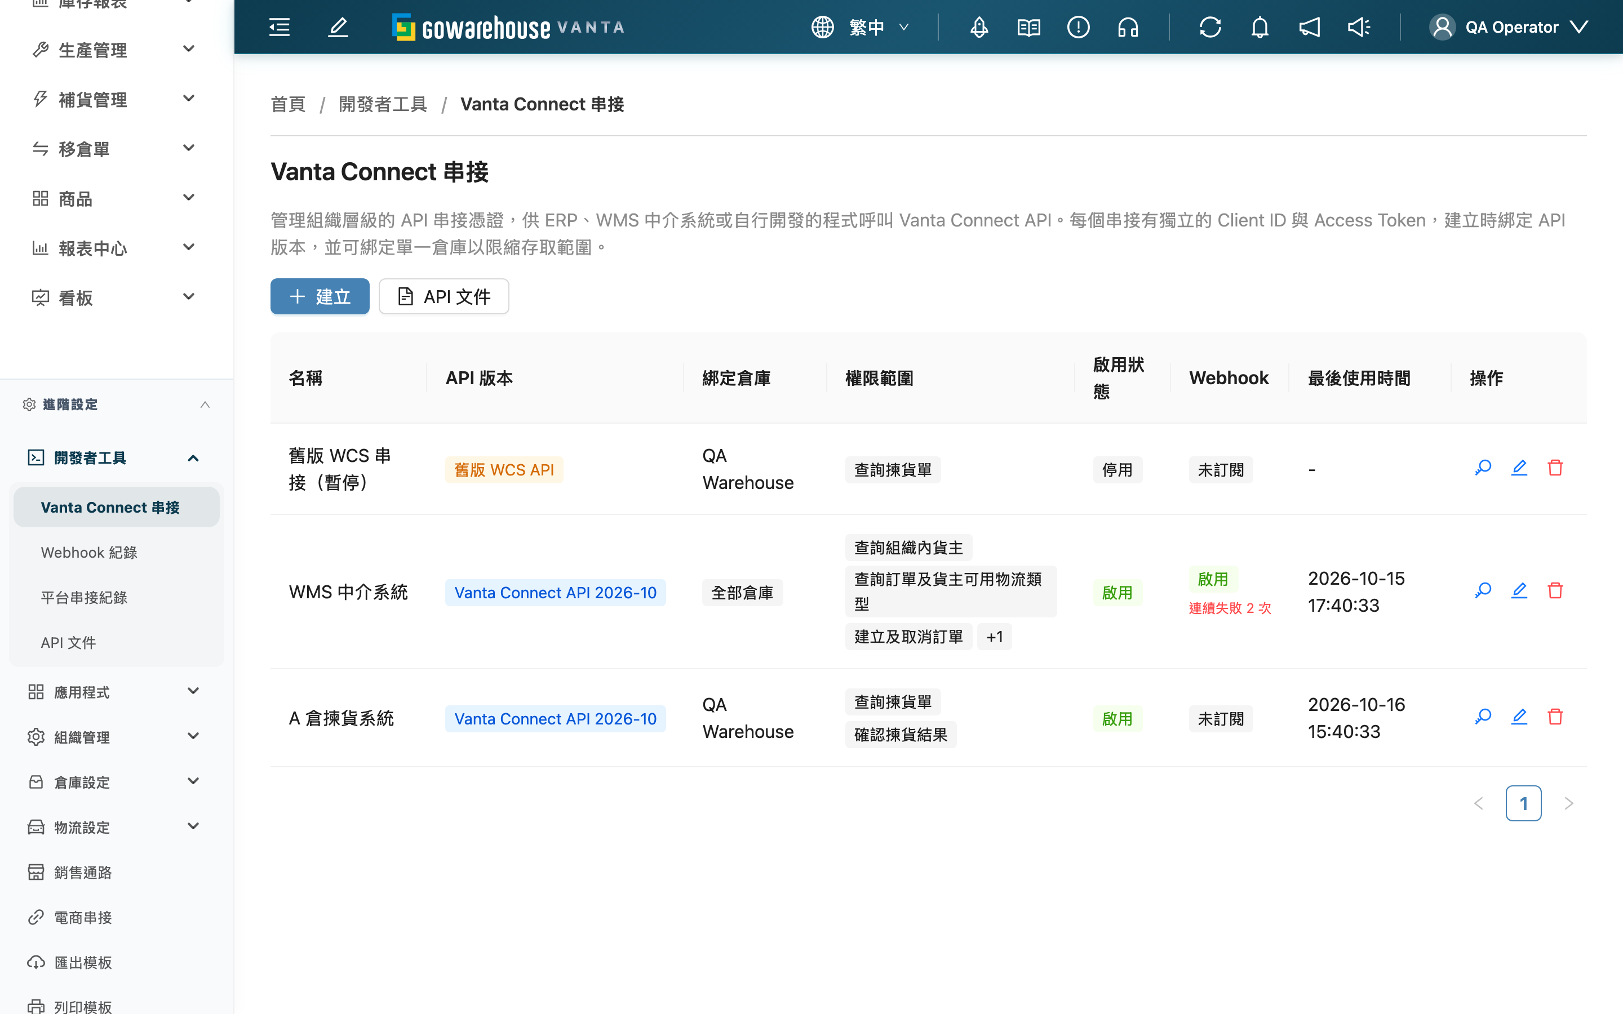Image resolution: width=1623 pixels, height=1014 pixels.
Task: Open headset support icon
Action: click(x=1128, y=27)
